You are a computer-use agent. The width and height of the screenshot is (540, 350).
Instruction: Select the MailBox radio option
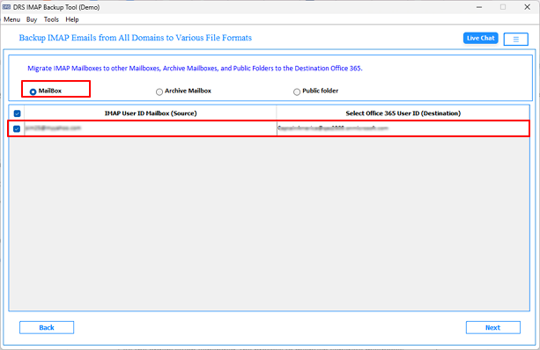[33, 91]
